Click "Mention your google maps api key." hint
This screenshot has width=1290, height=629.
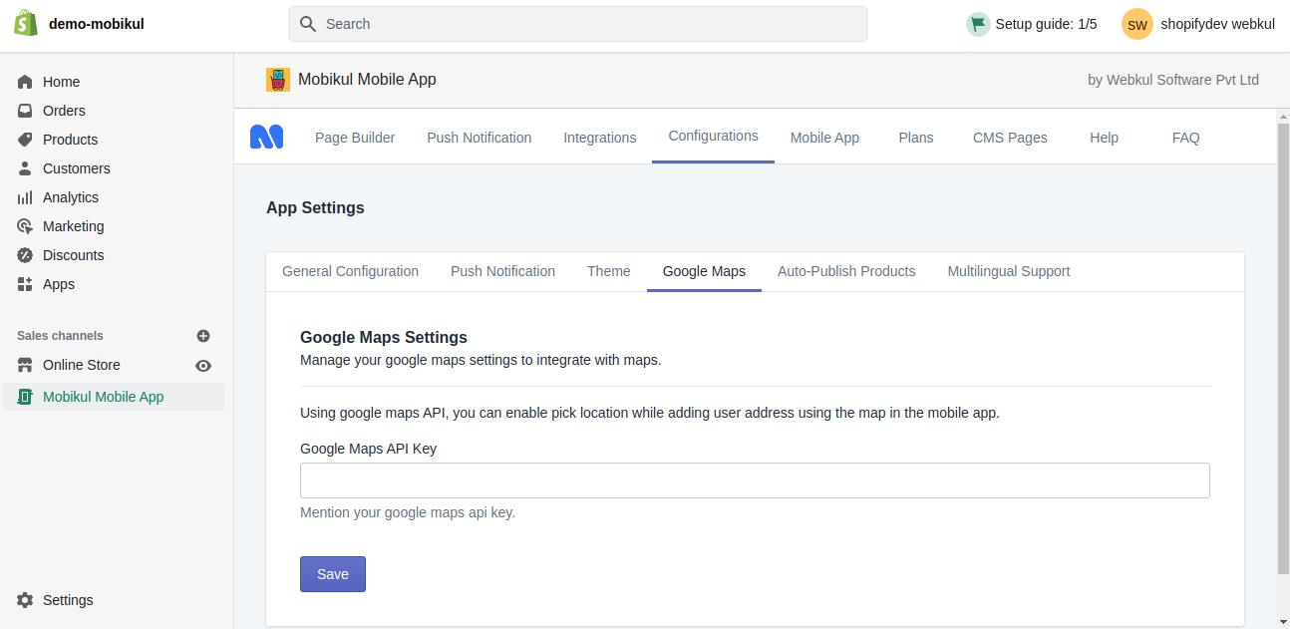pos(408,512)
